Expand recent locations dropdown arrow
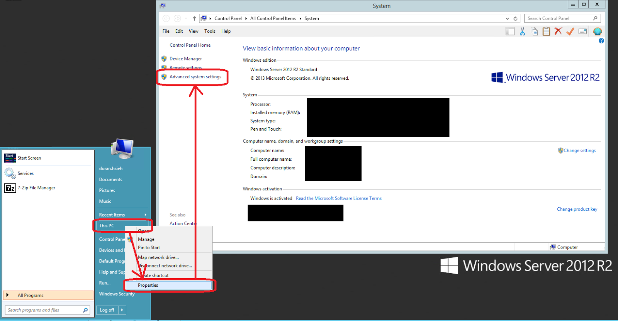Viewport: 618px width, 321px height. tap(186, 18)
